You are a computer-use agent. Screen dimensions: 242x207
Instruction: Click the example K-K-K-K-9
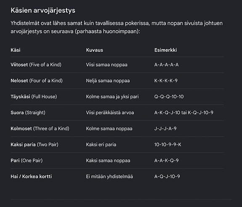tap(166, 81)
